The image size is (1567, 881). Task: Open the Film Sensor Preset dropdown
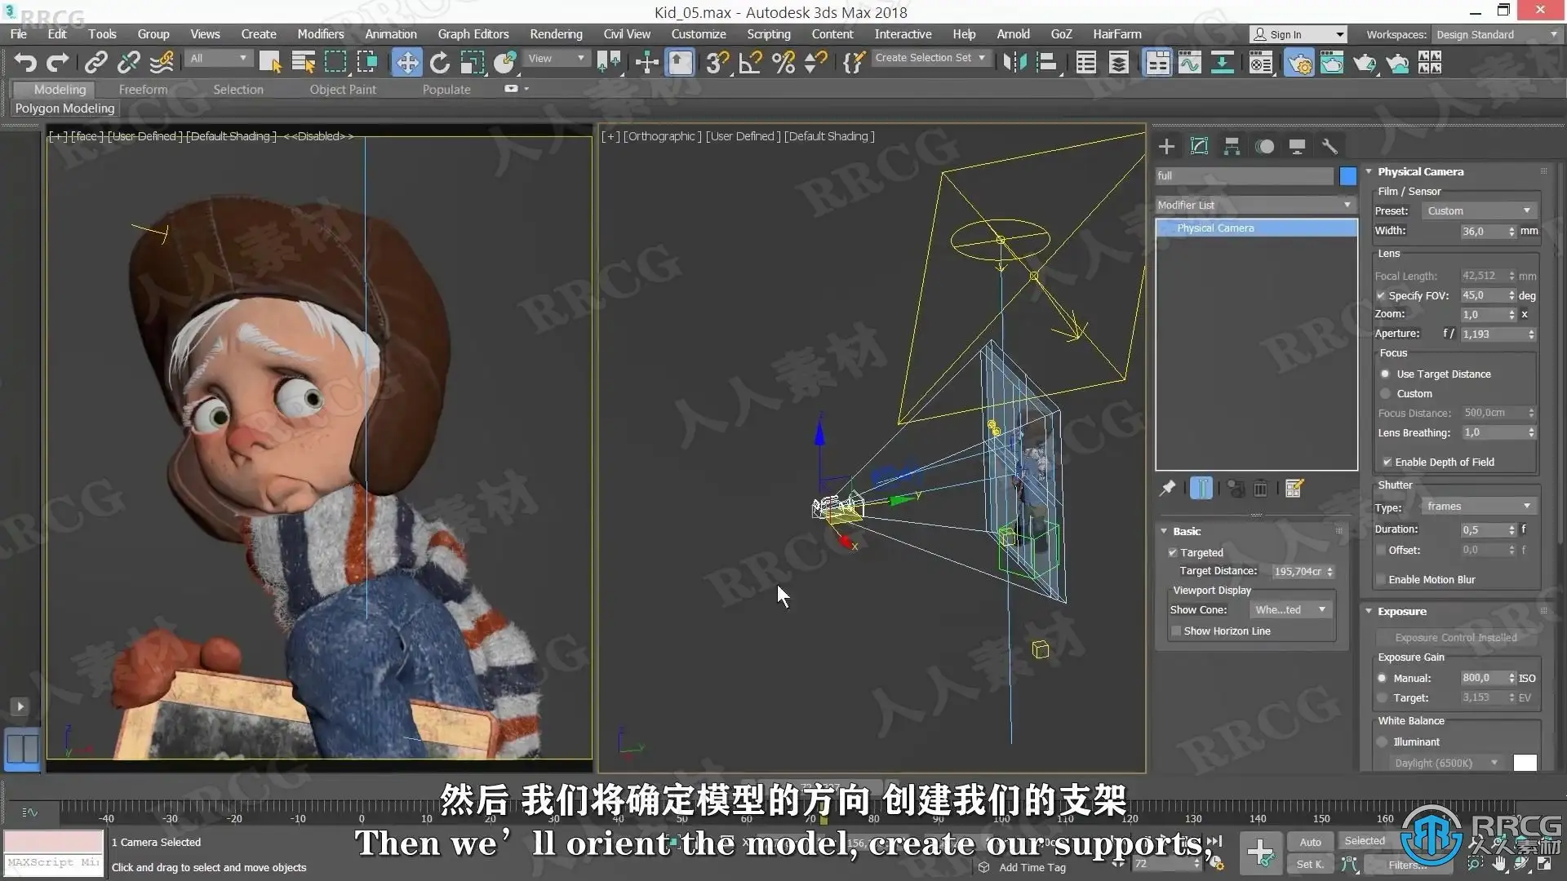tap(1479, 210)
